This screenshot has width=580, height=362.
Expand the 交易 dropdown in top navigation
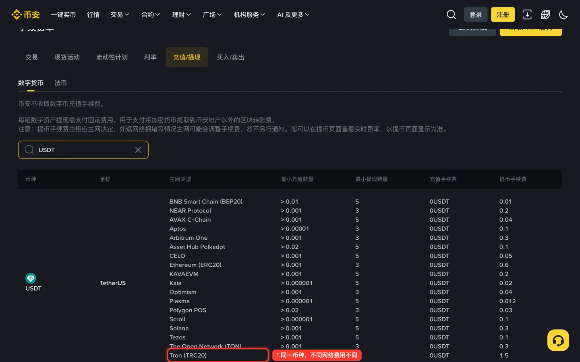(x=120, y=15)
